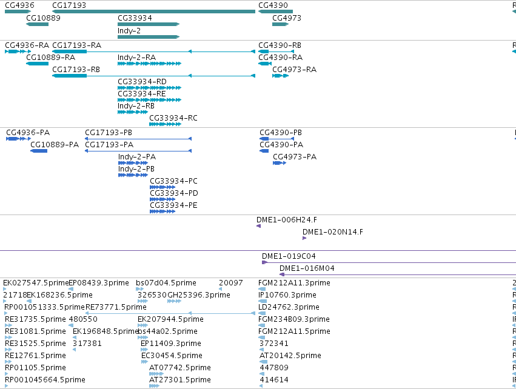This screenshot has height=389, width=516.
Task: Select EST LD24762.3prime
Action: coord(289,307)
